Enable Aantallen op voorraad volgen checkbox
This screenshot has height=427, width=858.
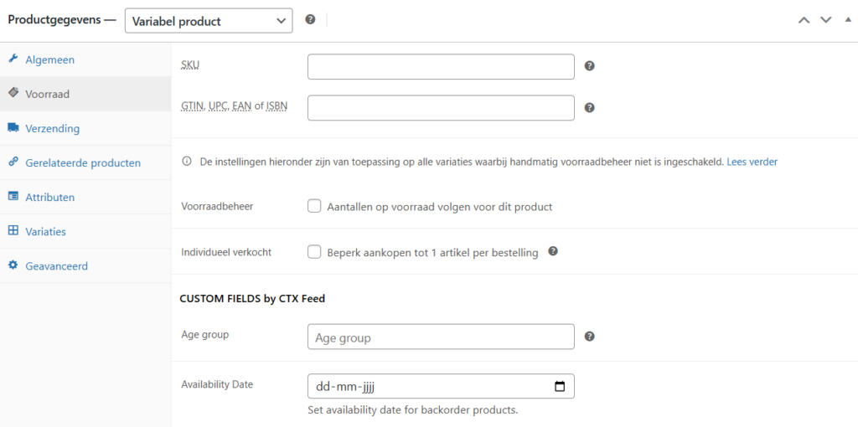[314, 207]
